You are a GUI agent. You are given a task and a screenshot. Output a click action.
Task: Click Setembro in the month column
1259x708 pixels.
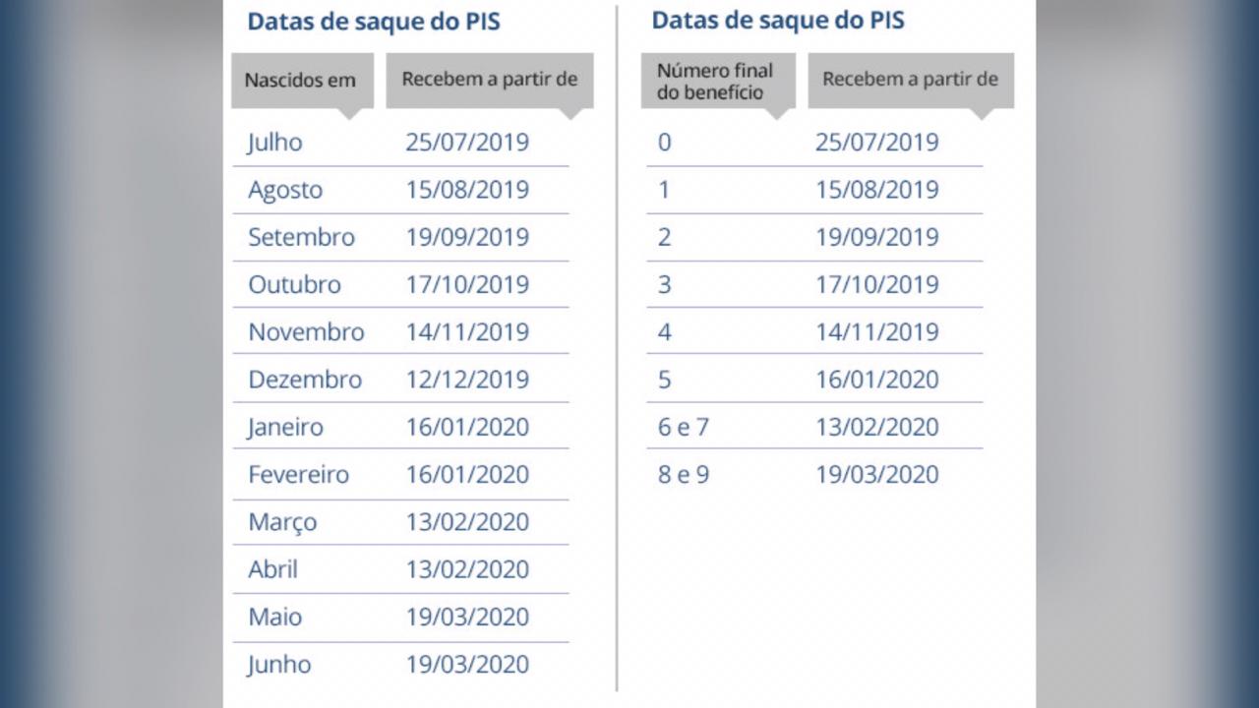point(301,237)
